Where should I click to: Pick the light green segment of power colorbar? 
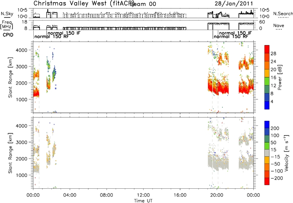267,81
